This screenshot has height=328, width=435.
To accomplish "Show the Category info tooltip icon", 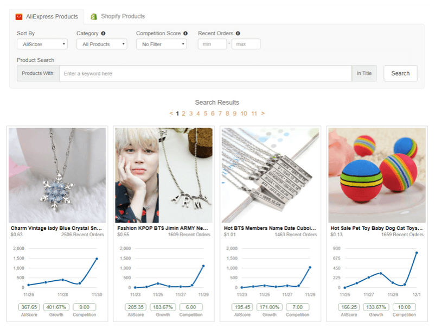I will pyautogui.click(x=103, y=33).
